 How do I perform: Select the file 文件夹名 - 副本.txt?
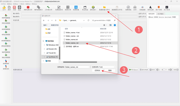pyautogui.click(x=90, y=46)
